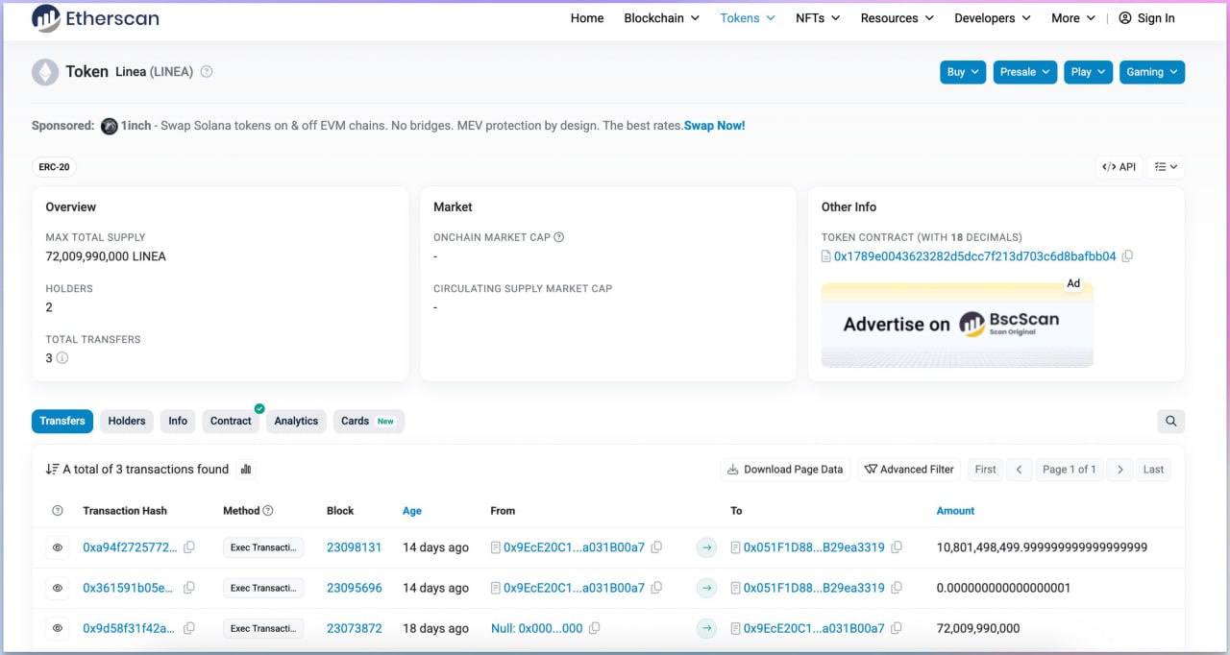Click the search magnifier icon above table
1230x655 pixels.
[1170, 421]
